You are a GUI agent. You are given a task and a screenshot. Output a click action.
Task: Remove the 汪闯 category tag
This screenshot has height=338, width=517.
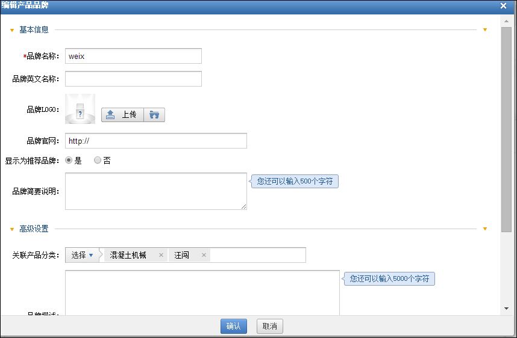(x=204, y=255)
